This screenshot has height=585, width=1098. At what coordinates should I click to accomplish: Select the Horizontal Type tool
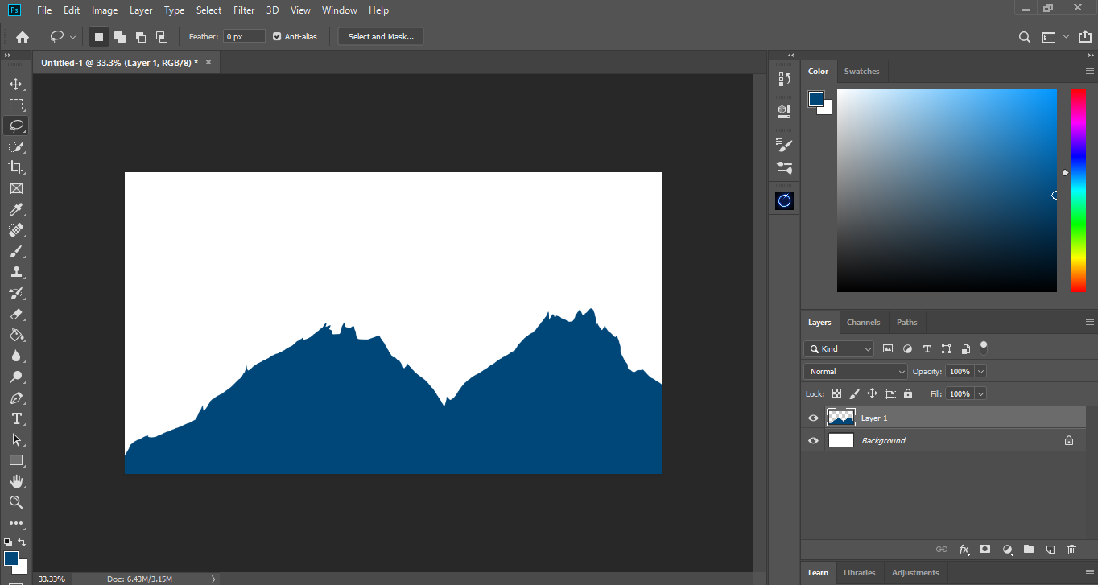coord(16,418)
